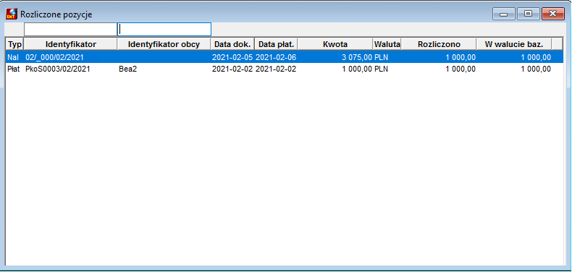Click Rozliczono value in the Nal row
Screen dimensions: 572x272
(460, 57)
